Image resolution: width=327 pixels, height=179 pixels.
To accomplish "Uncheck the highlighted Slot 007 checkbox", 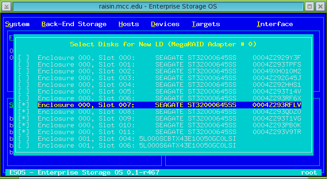I will tap(23, 105).
